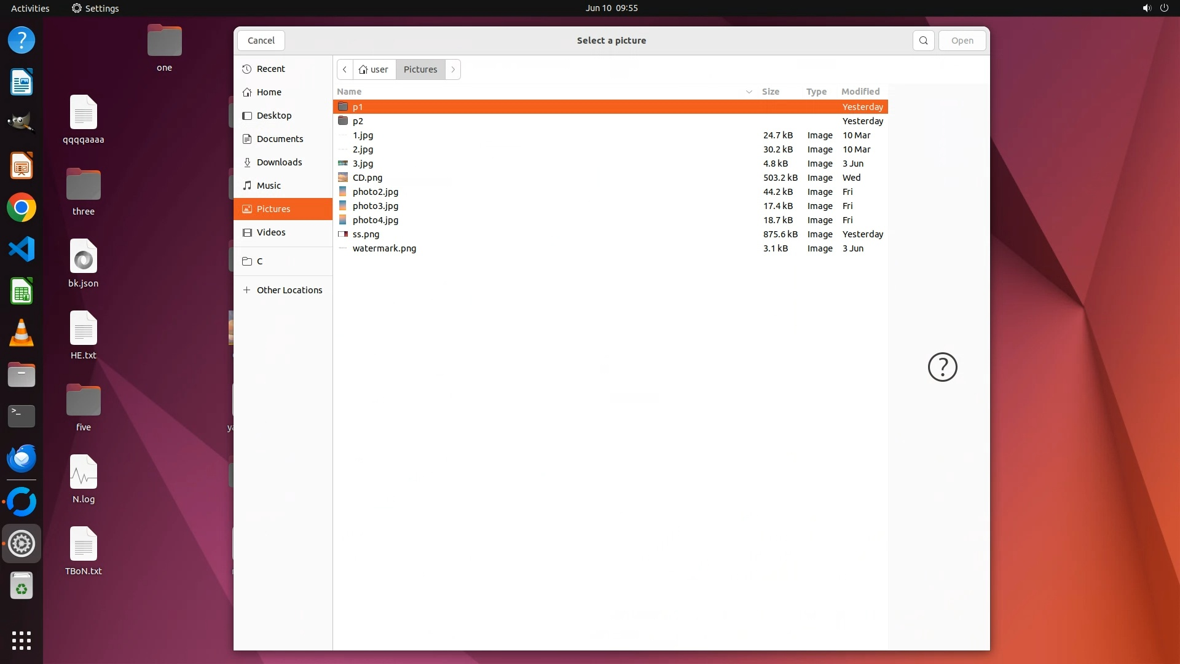Select watermark.png in file list
The height and width of the screenshot is (664, 1180).
pos(384,248)
